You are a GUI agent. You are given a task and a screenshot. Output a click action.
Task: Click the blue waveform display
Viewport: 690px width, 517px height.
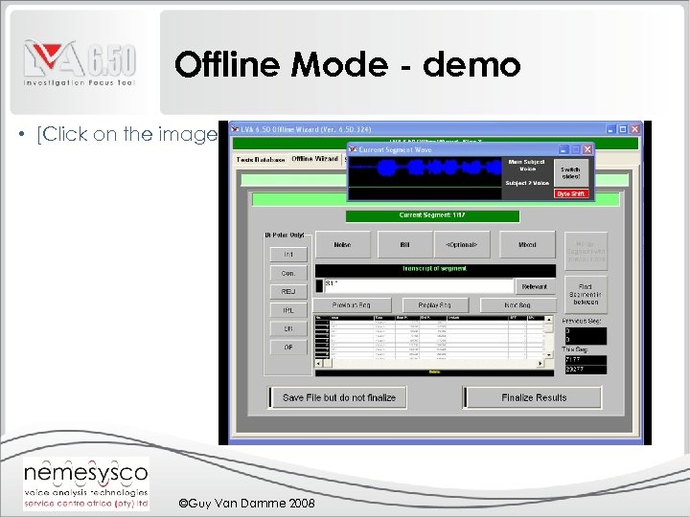[425, 178]
